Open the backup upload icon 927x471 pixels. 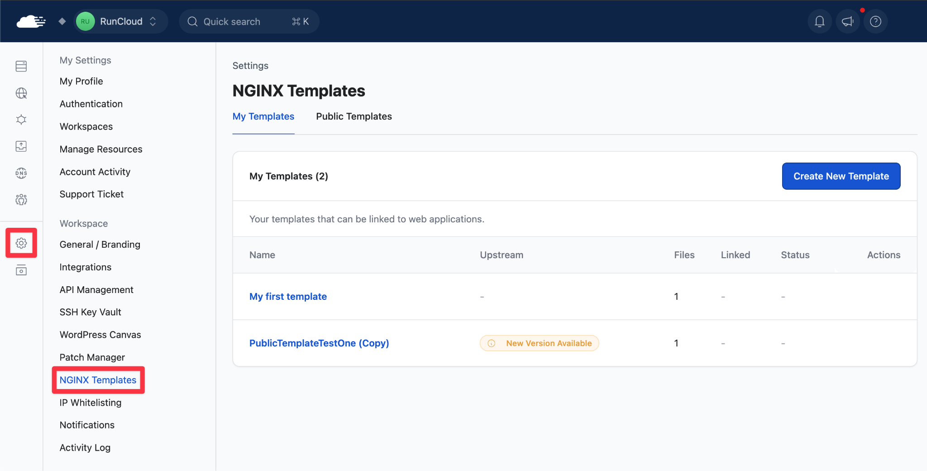(x=21, y=146)
